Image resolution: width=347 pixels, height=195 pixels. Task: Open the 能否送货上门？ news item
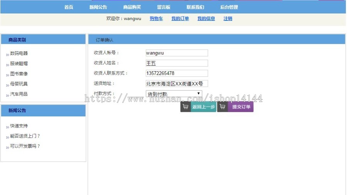[x=25, y=136]
